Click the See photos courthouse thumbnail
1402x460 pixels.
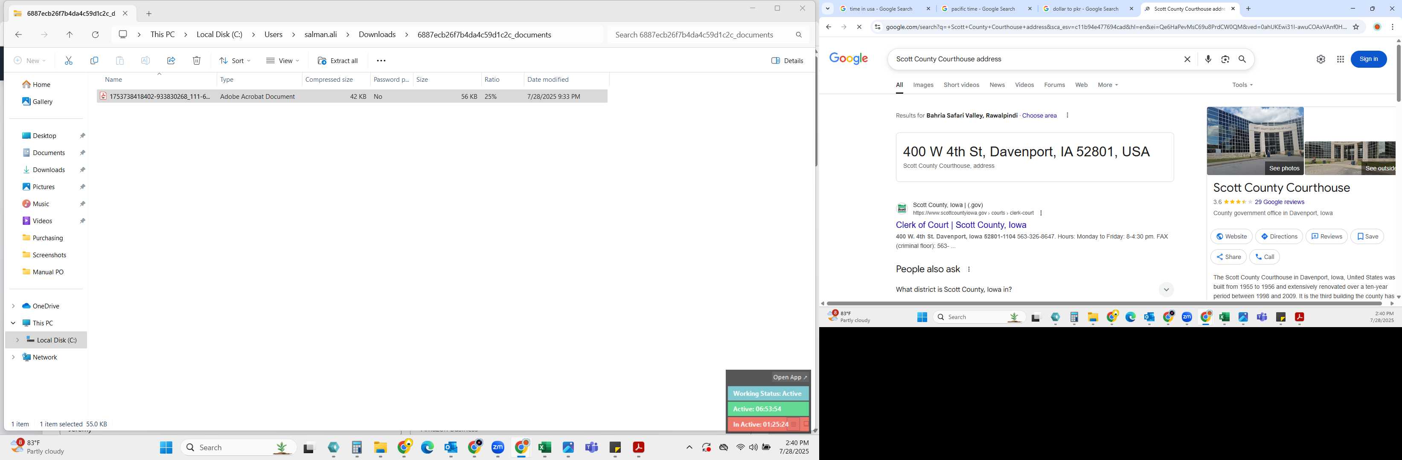tap(1255, 141)
